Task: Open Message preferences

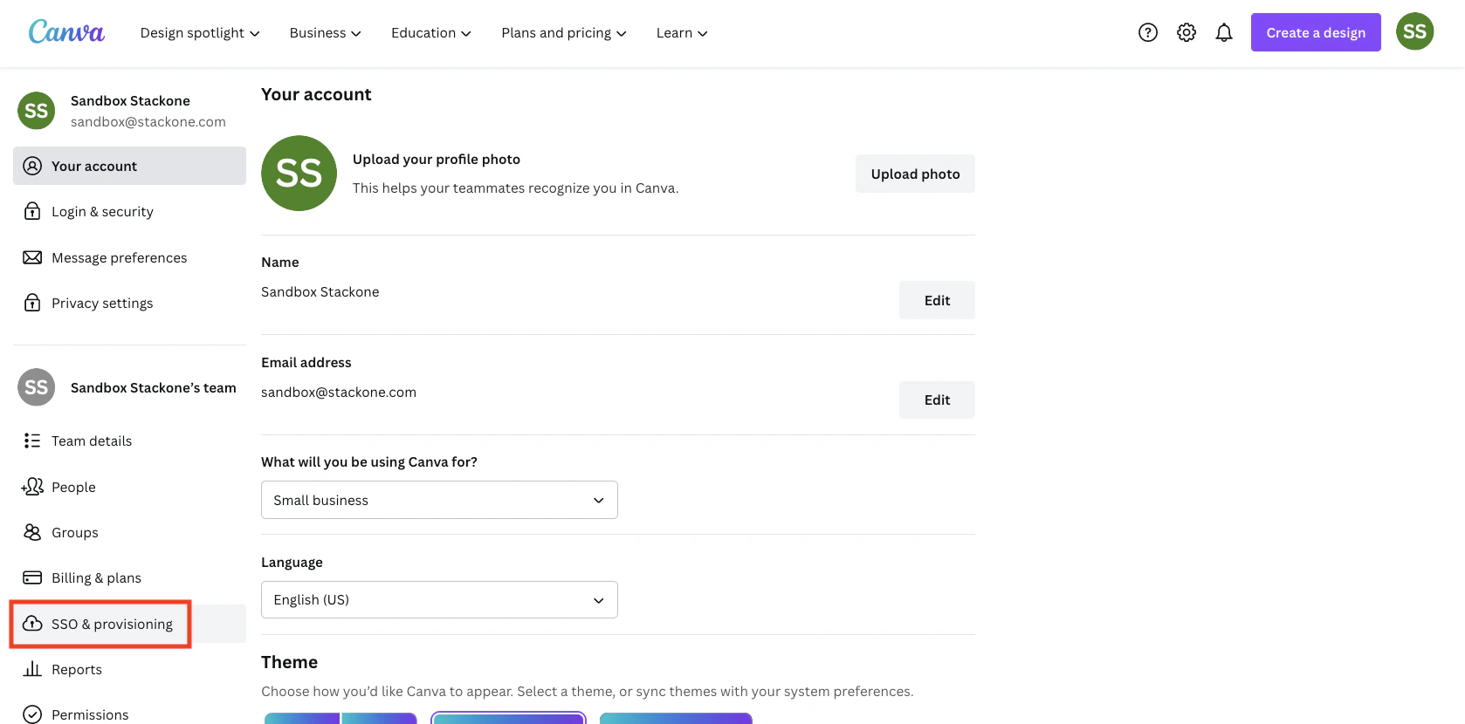Action: coord(129,257)
